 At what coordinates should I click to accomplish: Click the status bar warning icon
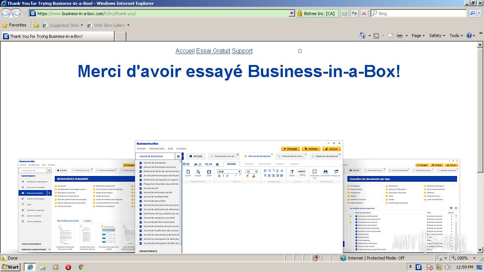tap(4, 258)
